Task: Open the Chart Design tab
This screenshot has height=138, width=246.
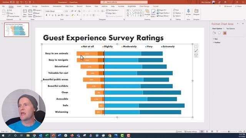Action: point(145,6)
